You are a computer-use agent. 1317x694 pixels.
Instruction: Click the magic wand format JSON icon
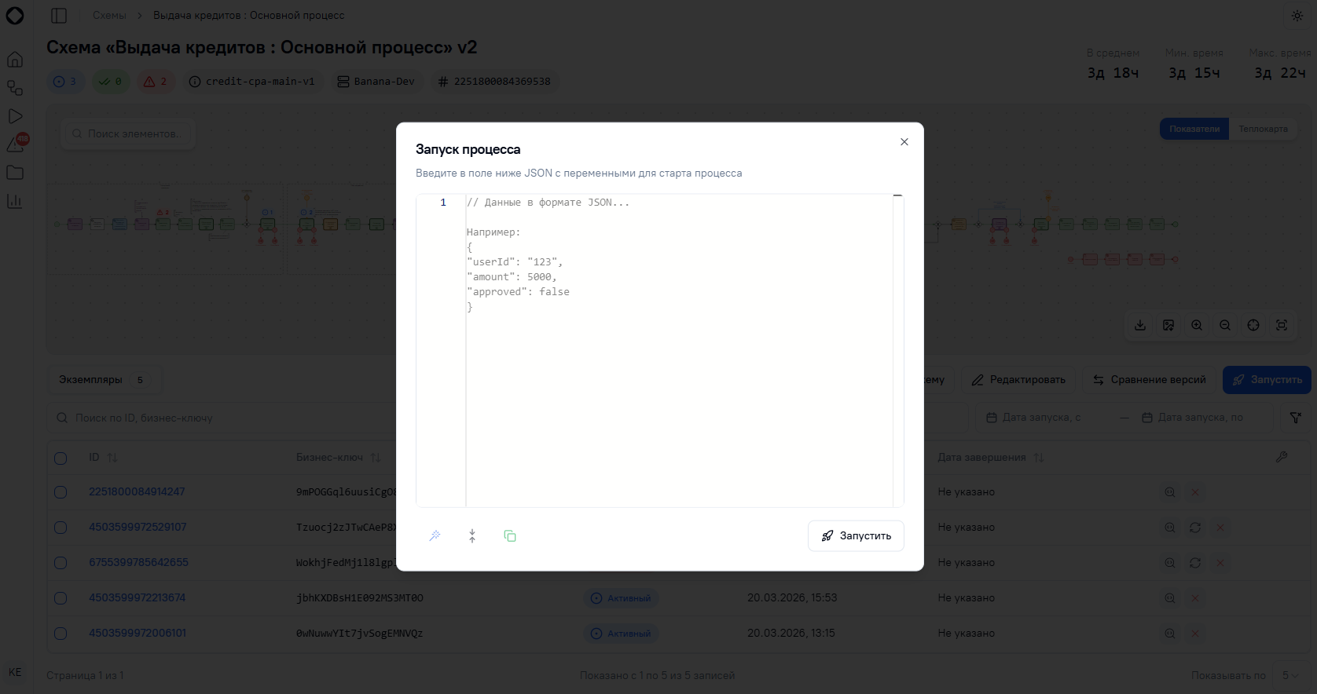coord(435,535)
